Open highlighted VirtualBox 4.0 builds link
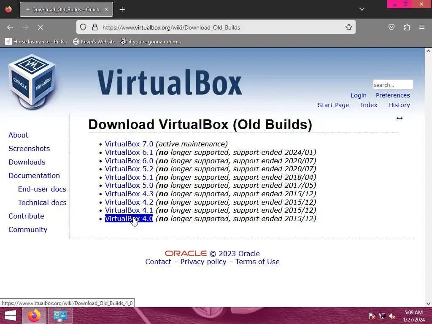Image resolution: width=432 pixels, height=324 pixels. (129, 219)
